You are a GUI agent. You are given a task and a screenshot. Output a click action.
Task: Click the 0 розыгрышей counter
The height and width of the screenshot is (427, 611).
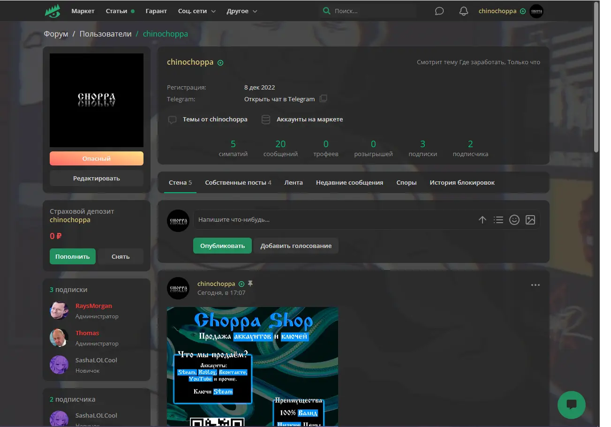click(373, 148)
